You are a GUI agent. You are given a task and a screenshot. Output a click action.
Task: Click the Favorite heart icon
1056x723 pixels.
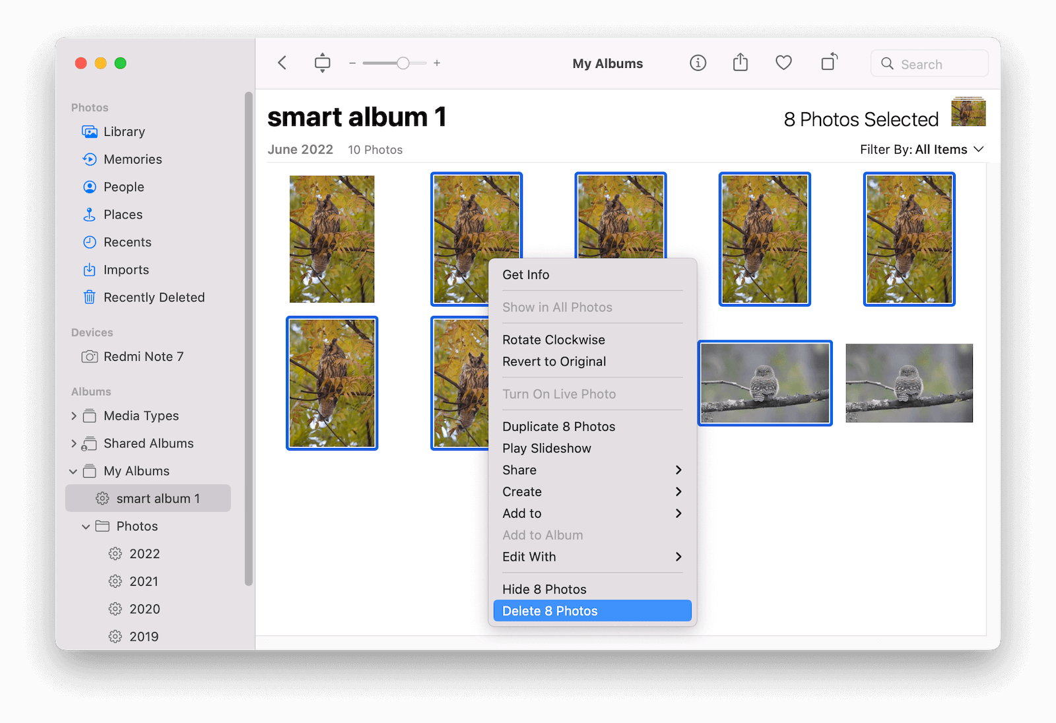[783, 63]
